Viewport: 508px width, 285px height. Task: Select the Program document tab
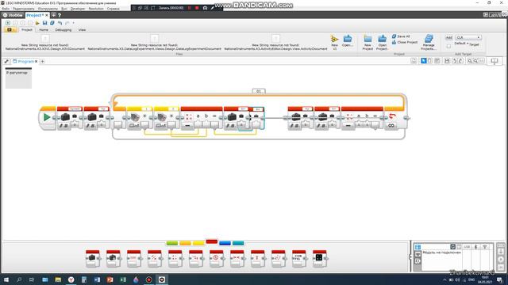click(x=25, y=61)
